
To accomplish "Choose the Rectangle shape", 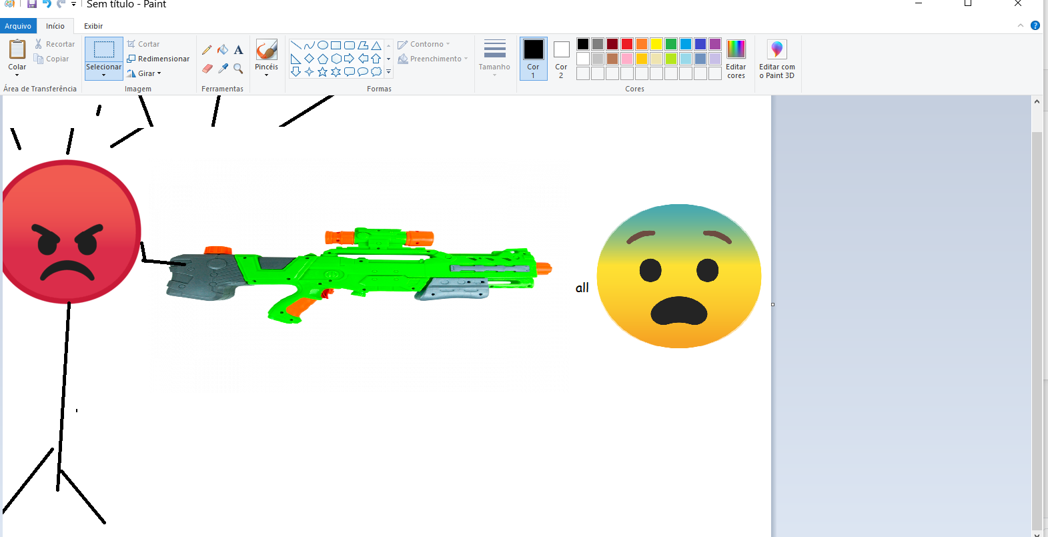I will coord(336,45).
